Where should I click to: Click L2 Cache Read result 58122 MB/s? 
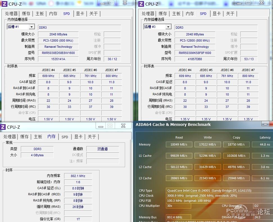pos(179,167)
